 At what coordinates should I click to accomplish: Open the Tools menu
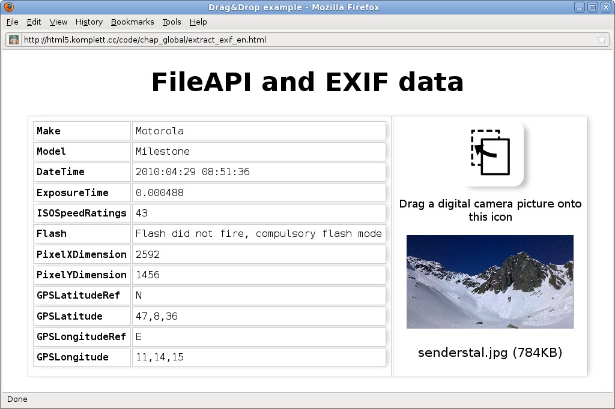[171, 22]
